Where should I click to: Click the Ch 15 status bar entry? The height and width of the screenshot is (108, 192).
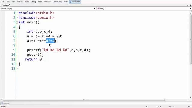171,106
